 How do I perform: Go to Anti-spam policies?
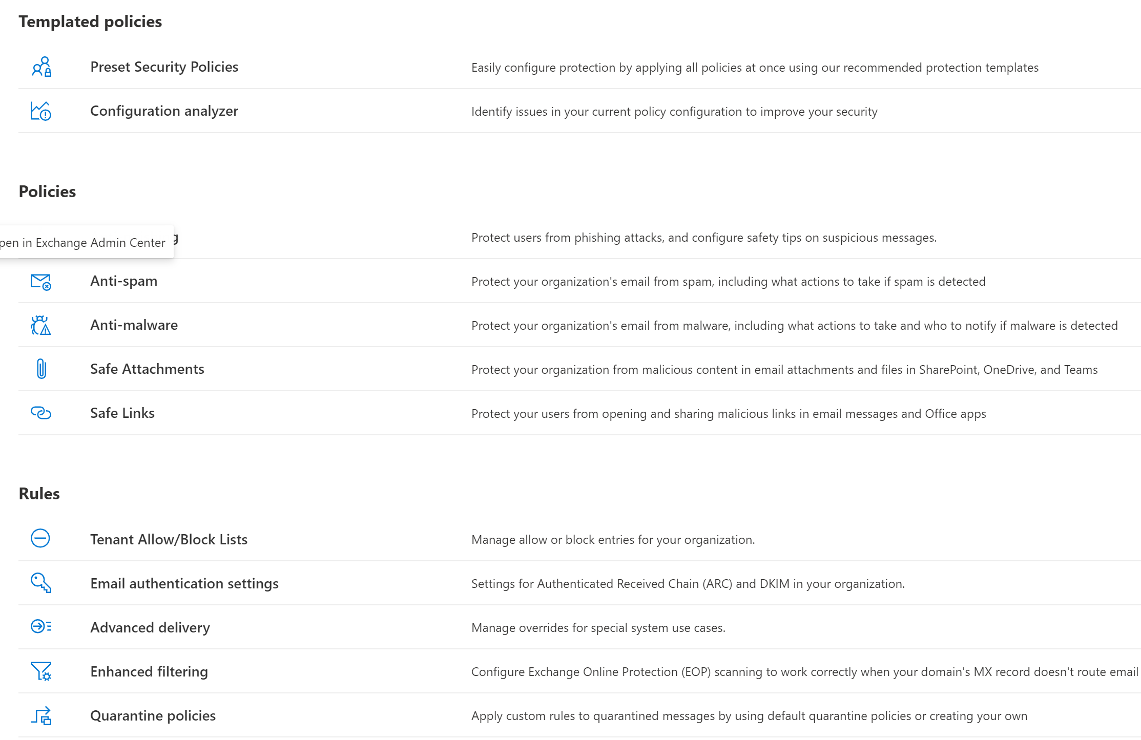[x=123, y=281]
